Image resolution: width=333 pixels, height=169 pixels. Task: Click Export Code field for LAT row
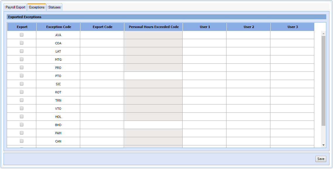(x=102, y=51)
